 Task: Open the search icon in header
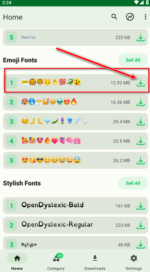pos(114,17)
